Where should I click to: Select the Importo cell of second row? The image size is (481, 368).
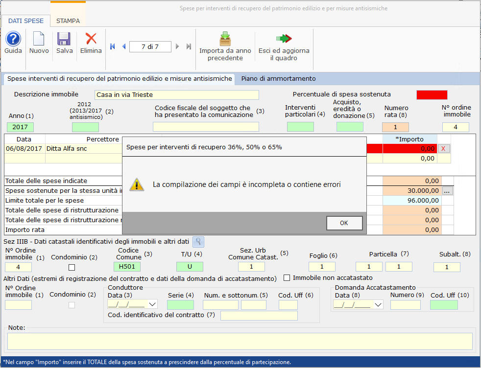(x=410, y=159)
